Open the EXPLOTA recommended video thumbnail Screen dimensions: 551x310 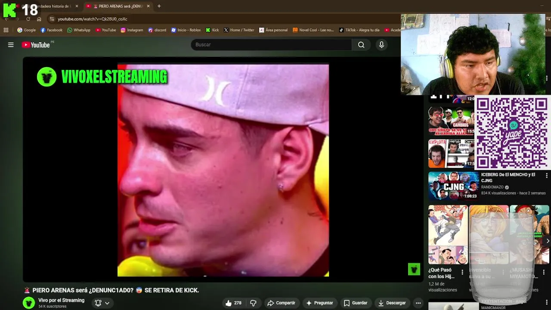451,153
